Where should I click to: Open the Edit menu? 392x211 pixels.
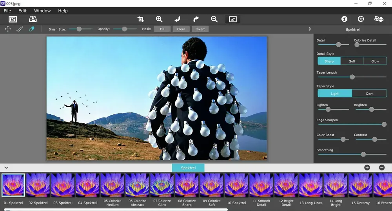[22, 11]
